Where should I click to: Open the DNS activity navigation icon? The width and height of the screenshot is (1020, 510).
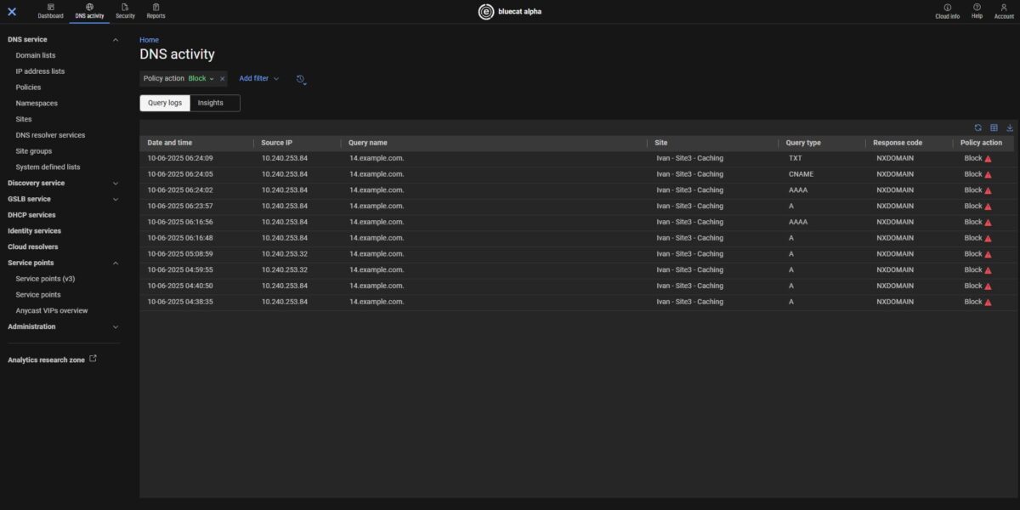tap(88, 8)
